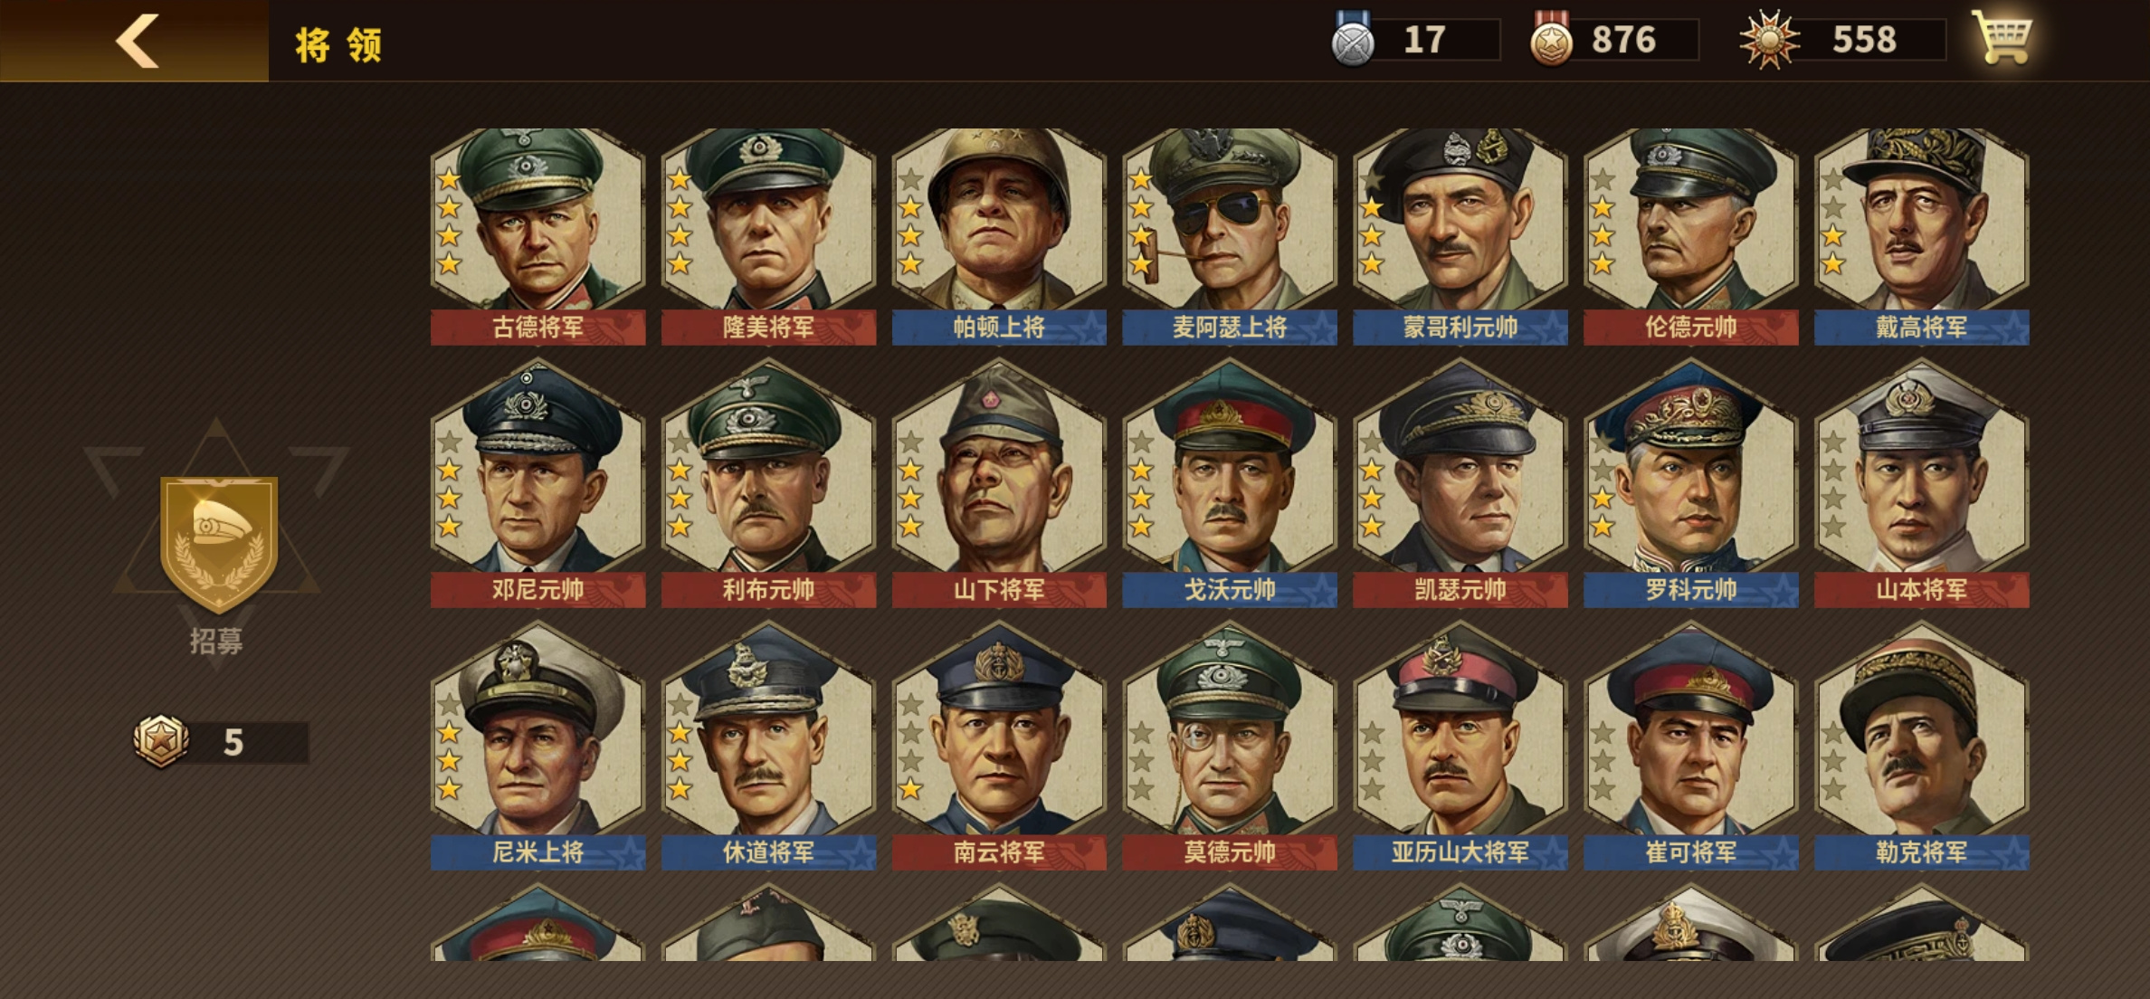Open 戴高将军 general card
This screenshot has width=2150, height=999.
point(1922,235)
